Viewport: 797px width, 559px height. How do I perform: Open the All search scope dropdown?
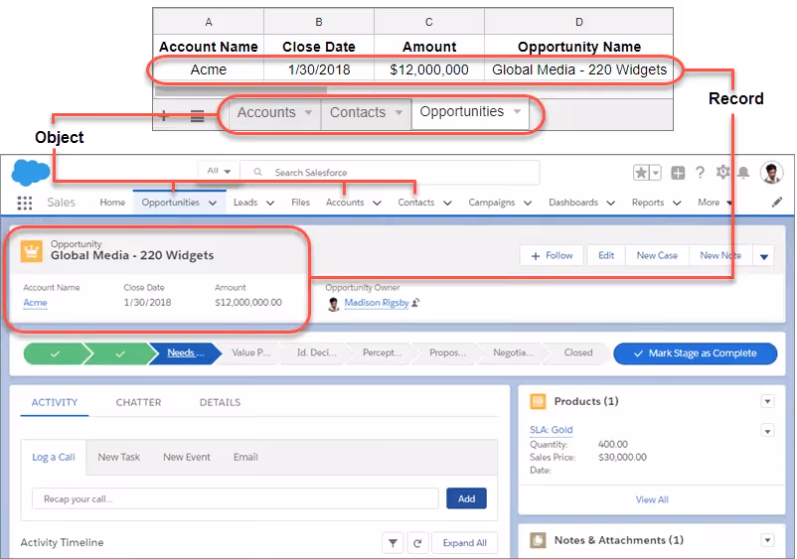(x=219, y=171)
